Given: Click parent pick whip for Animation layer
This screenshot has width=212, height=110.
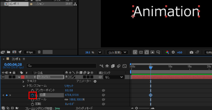Looking at the screenshot, I should click(x=100, y=77).
